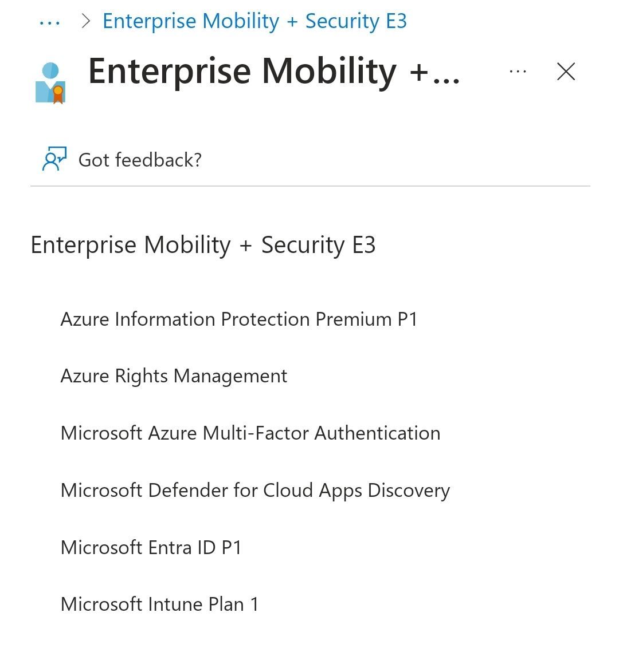Expand the collapsed breadcrumb path
Viewport: 619px width, 668px height.
tap(49, 21)
